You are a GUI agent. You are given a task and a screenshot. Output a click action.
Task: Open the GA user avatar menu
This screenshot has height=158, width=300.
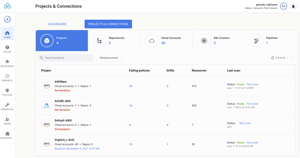tap(283, 6)
